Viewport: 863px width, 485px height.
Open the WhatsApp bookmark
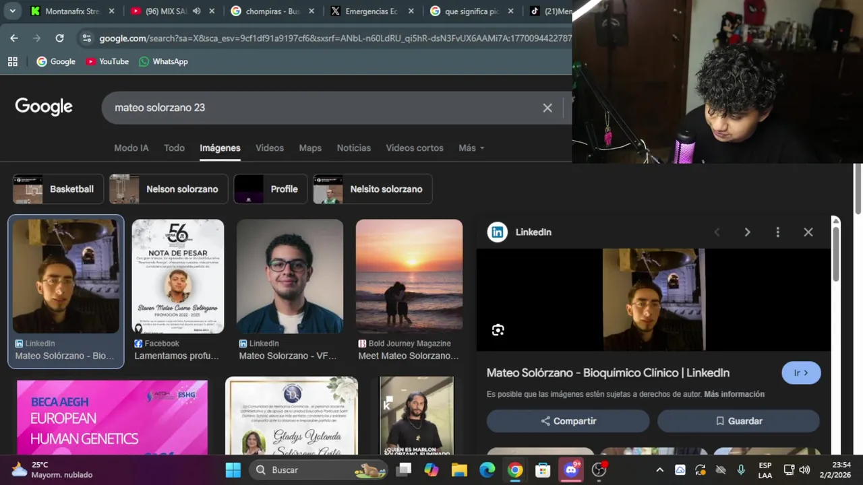pyautogui.click(x=163, y=61)
